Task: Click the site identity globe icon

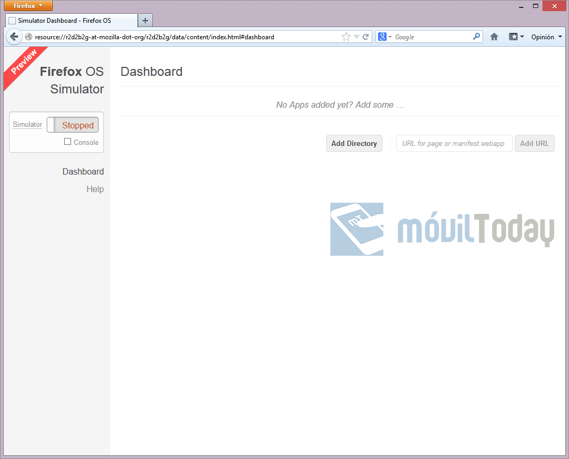Action: pos(29,37)
